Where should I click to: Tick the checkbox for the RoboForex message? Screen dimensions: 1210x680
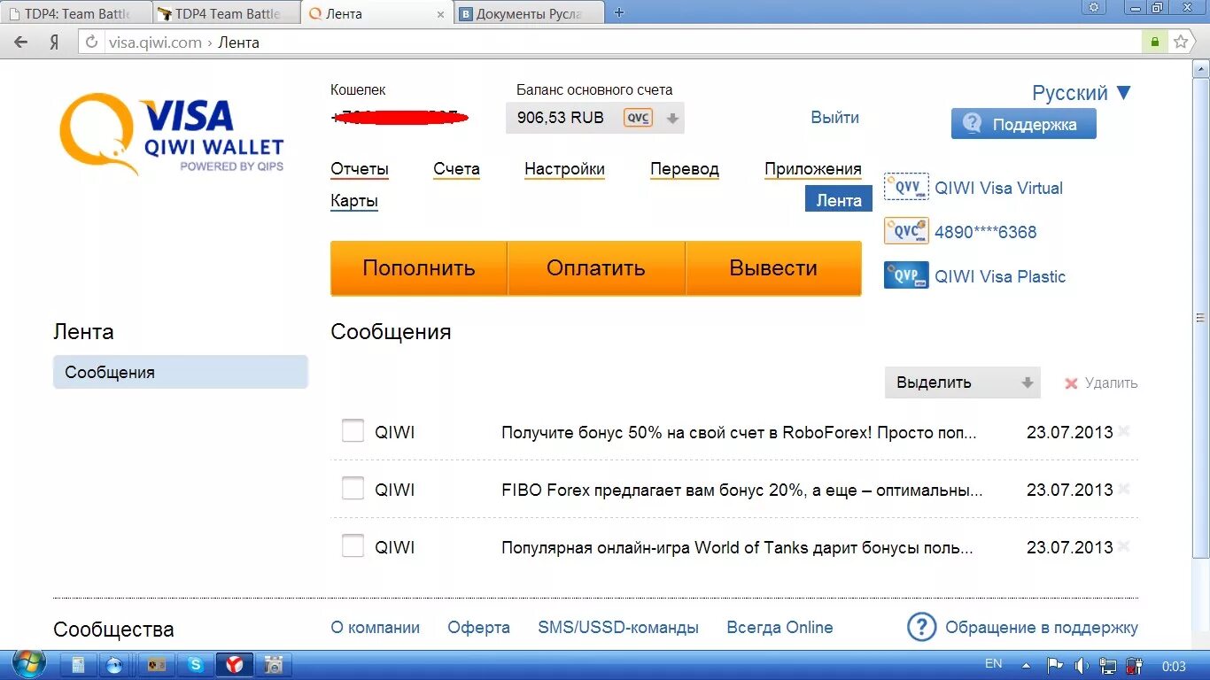[x=353, y=431]
